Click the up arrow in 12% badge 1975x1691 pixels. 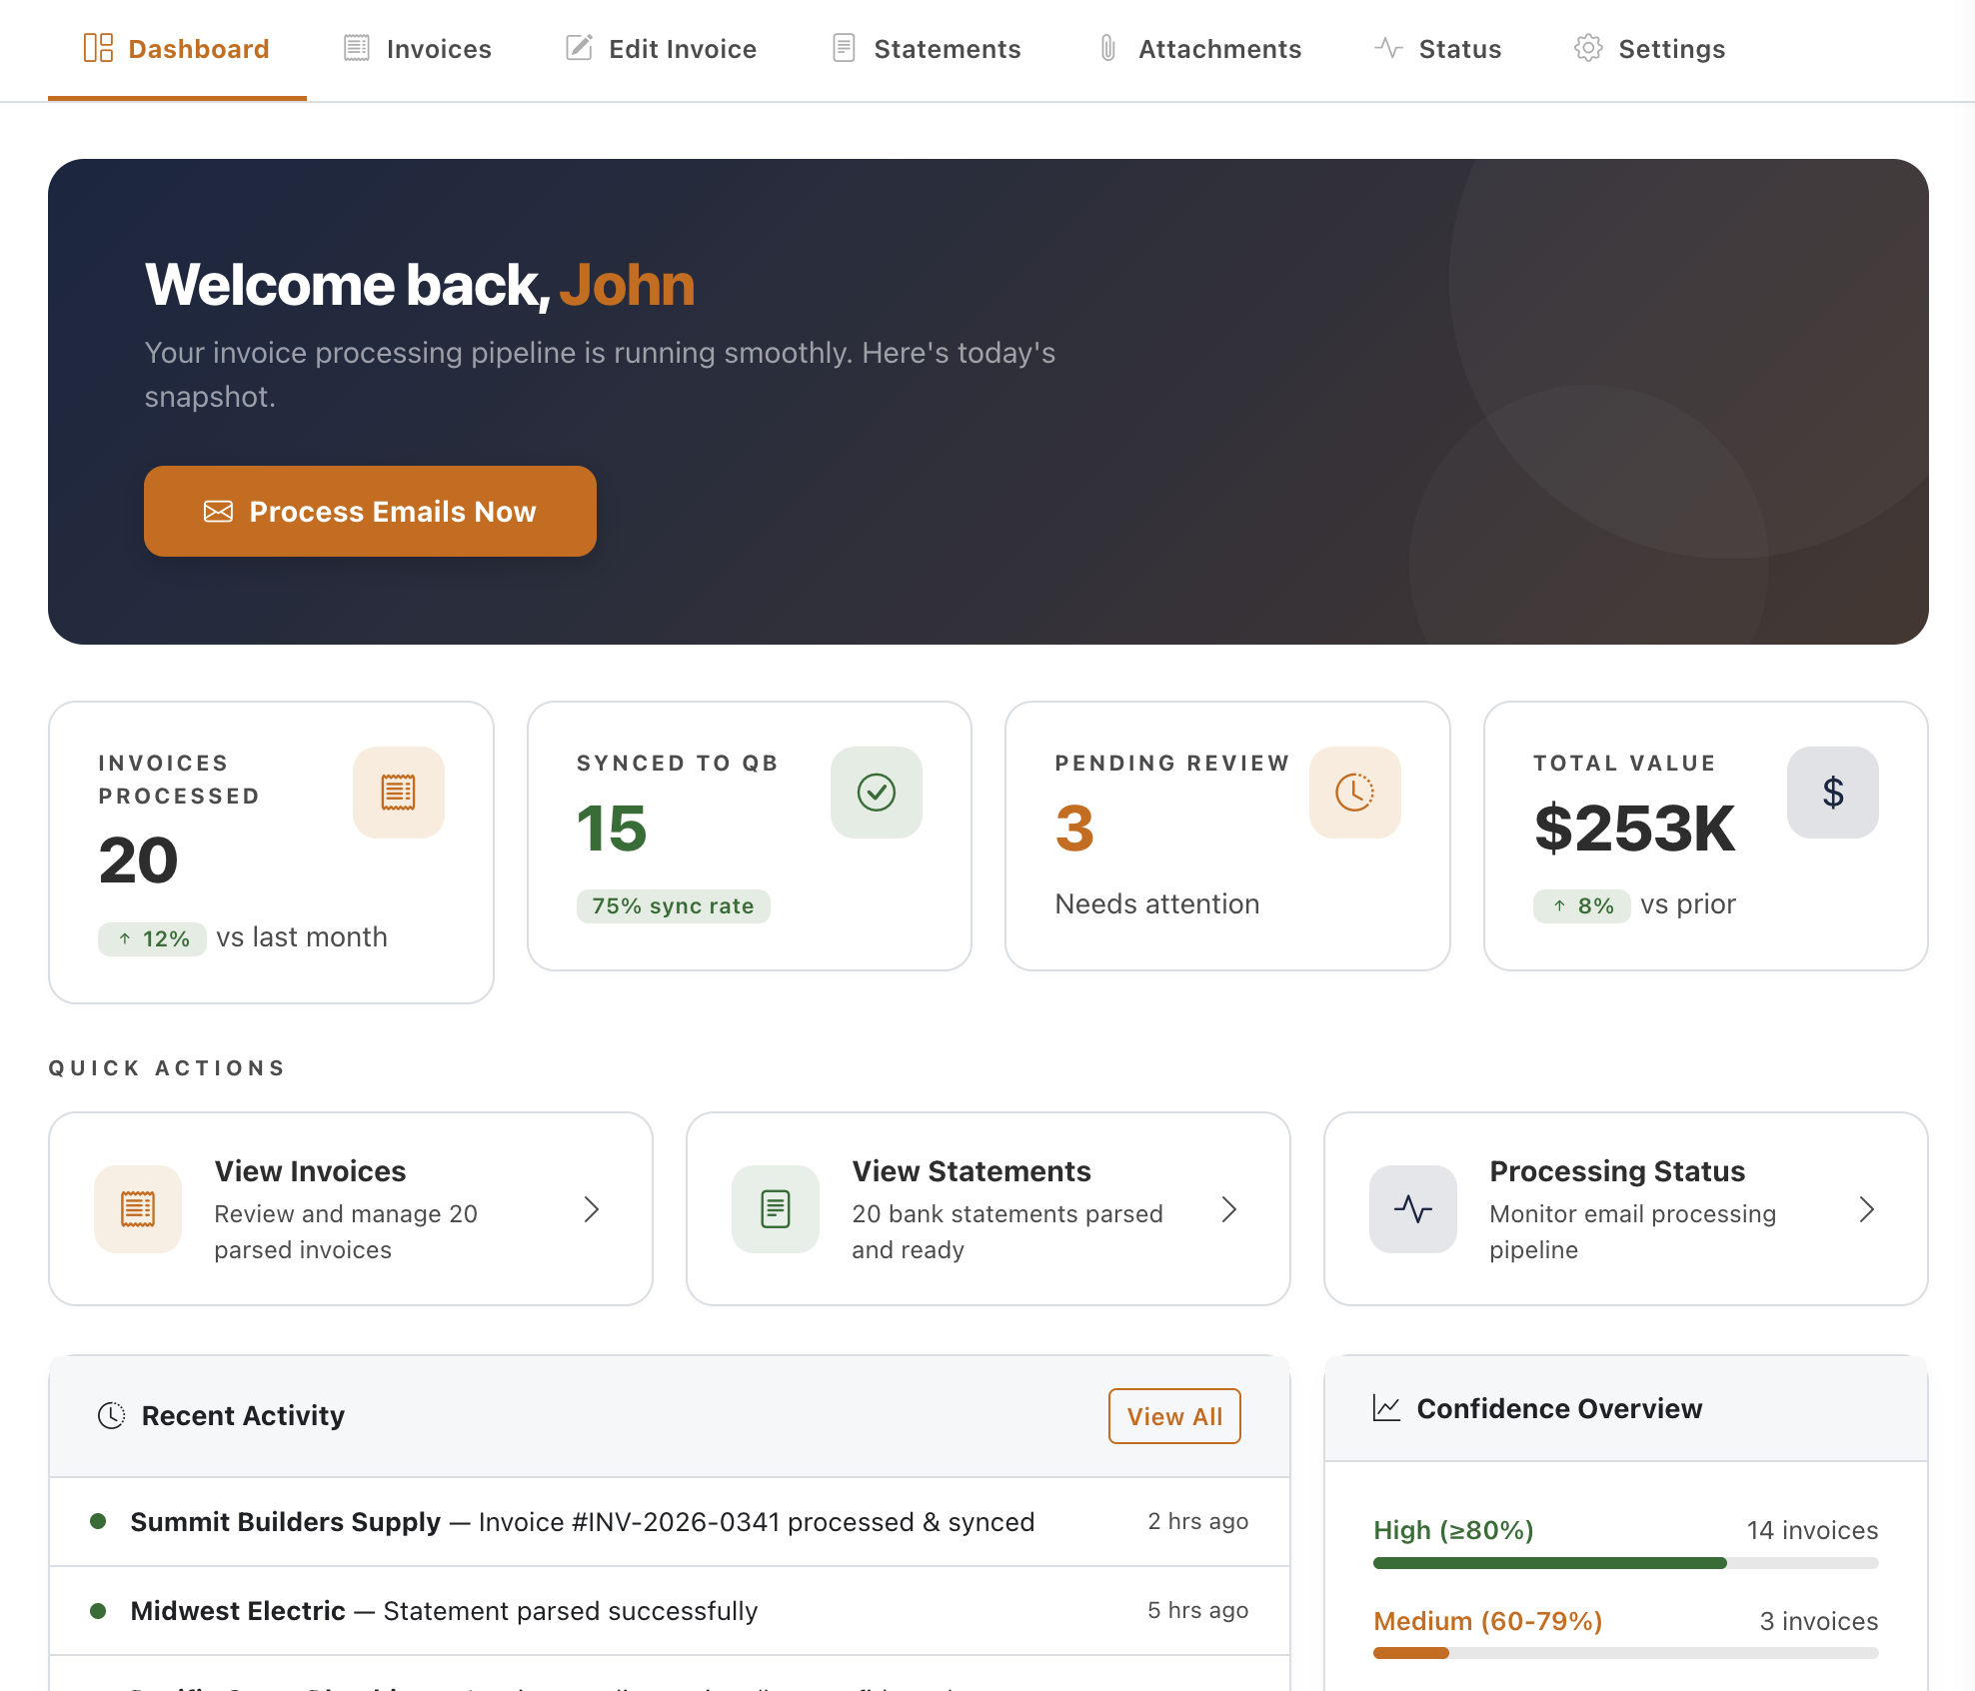(x=125, y=938)
